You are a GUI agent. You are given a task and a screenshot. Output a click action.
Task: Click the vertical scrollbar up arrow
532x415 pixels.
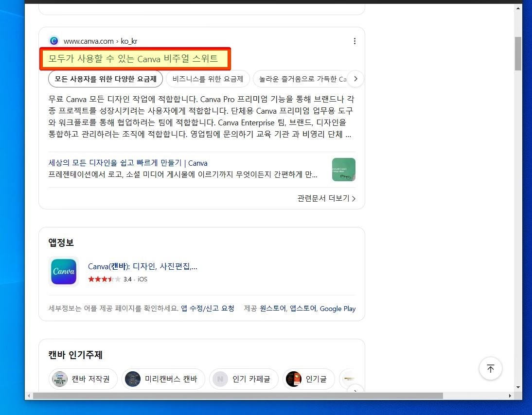pos(518,8)
